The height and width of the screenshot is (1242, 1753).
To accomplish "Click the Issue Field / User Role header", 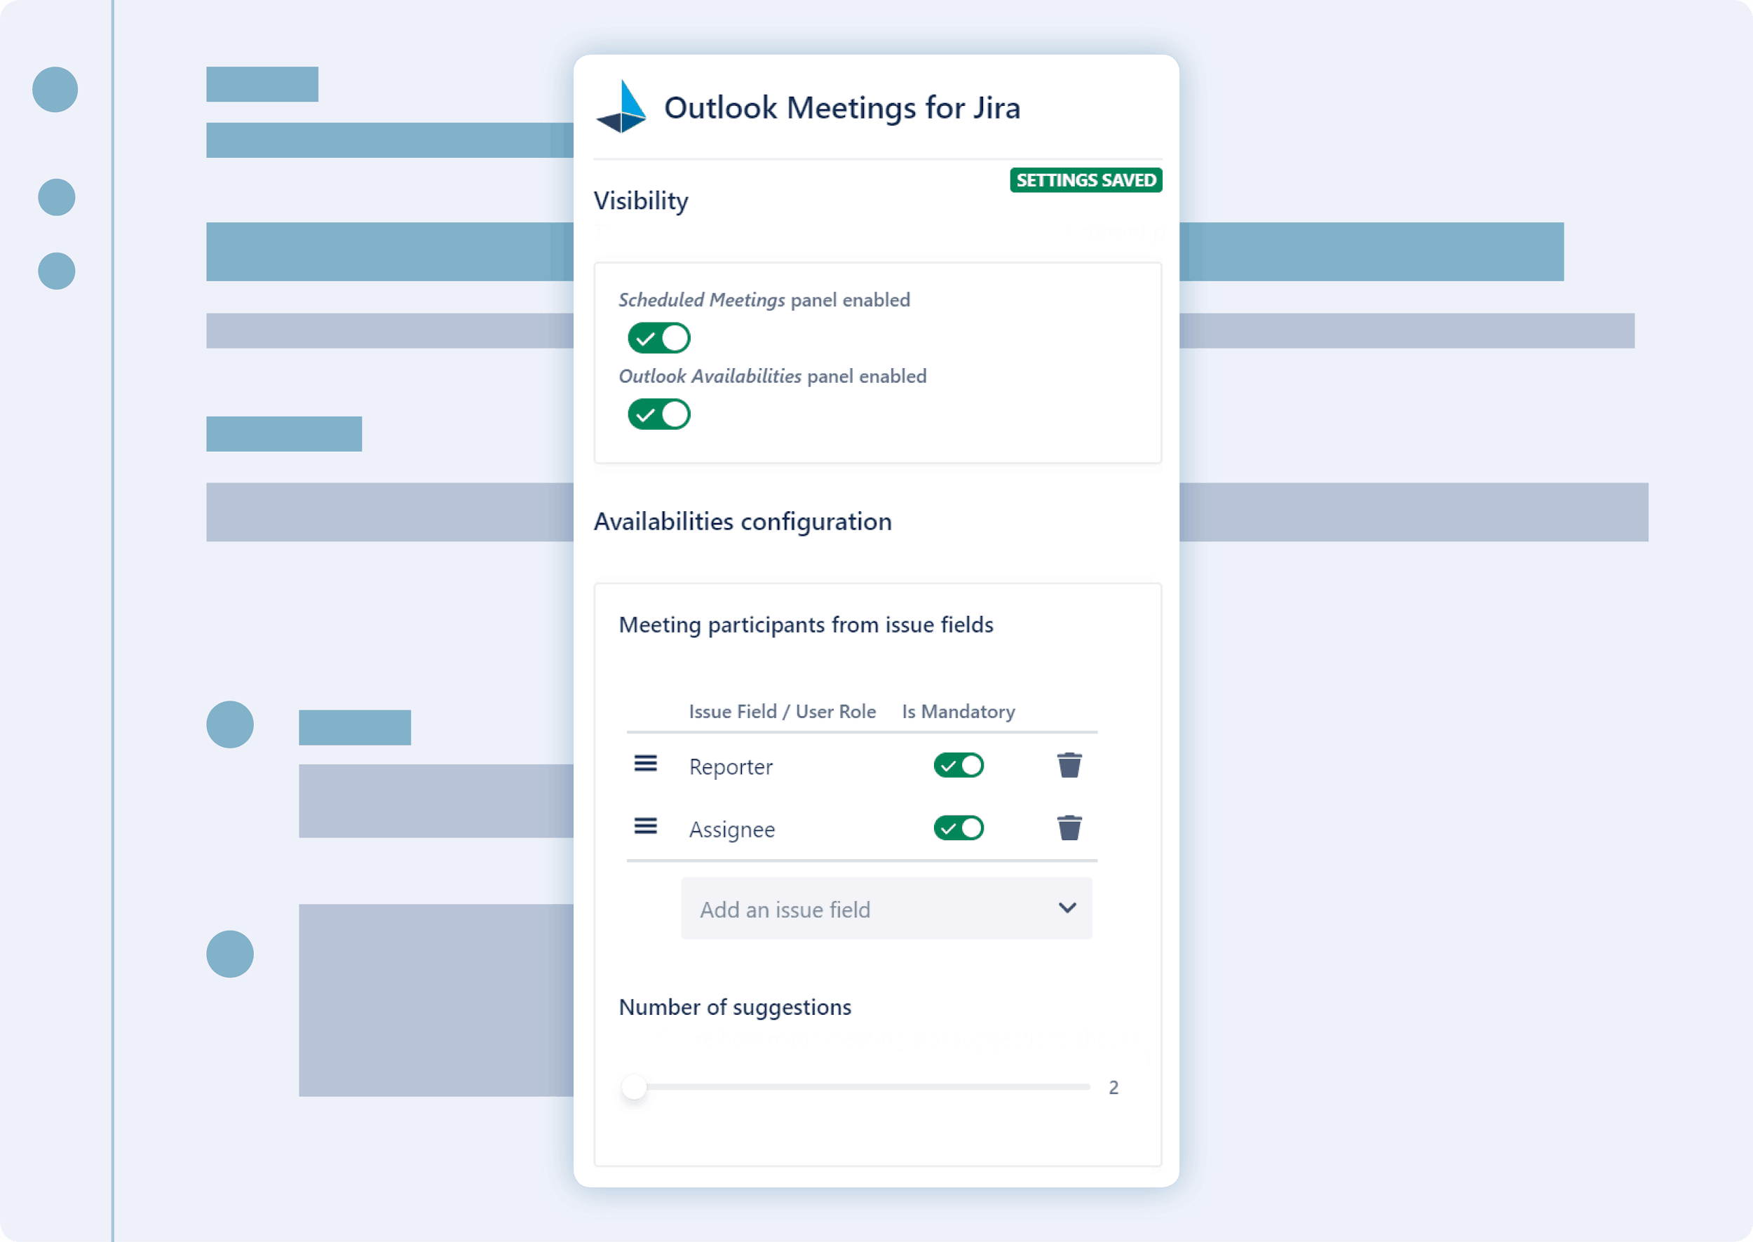I will pos(782,711).
